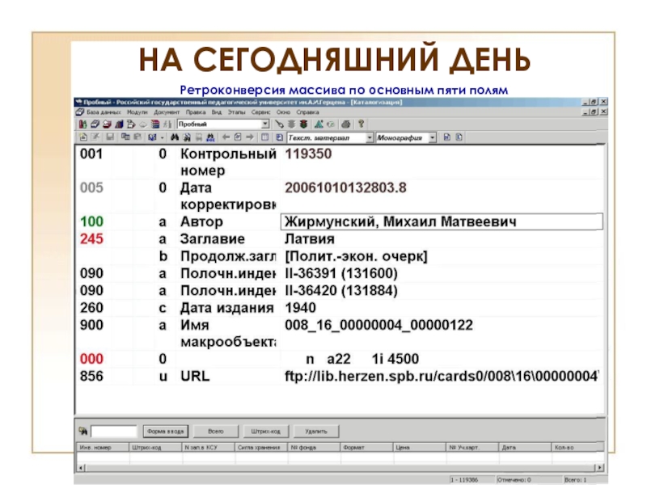The width and height of the screenshot is (647, 485).
Task: Click the left arrow previous record icon
Action: pyautogui.click(x=227, y=138)
